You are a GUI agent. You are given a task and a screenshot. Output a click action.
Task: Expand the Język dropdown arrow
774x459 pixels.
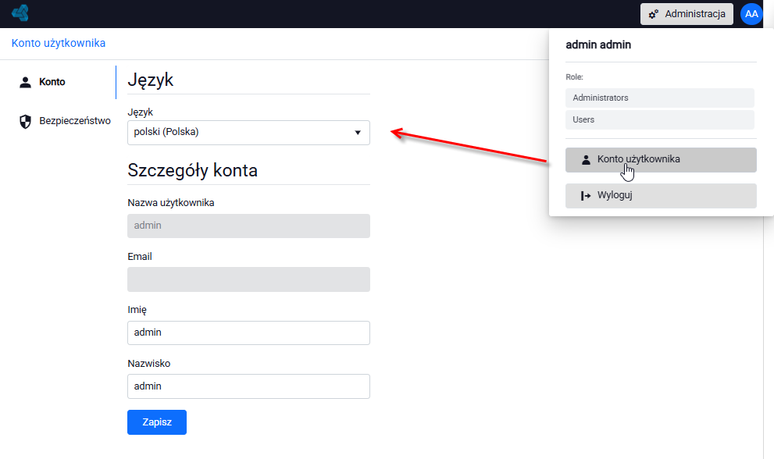click(358, 133)
